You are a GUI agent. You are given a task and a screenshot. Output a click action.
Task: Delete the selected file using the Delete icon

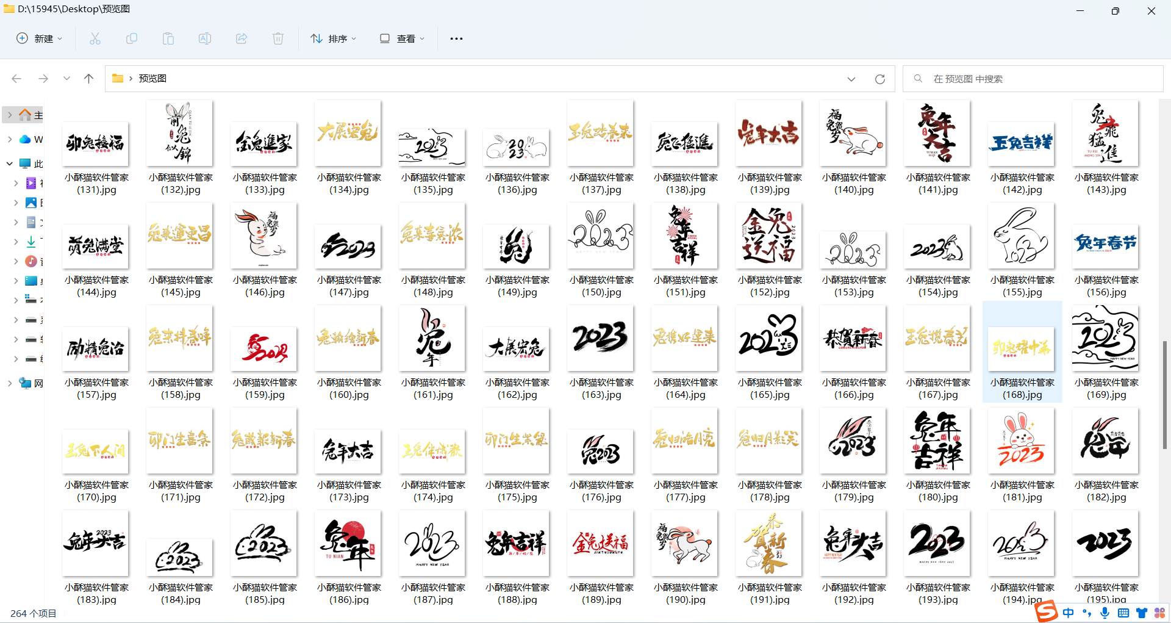[x=278, y=38]
